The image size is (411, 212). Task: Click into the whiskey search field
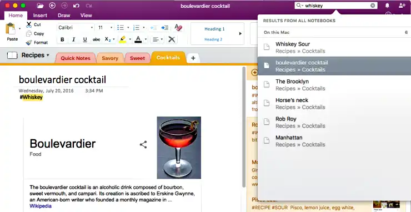[337, 6]
